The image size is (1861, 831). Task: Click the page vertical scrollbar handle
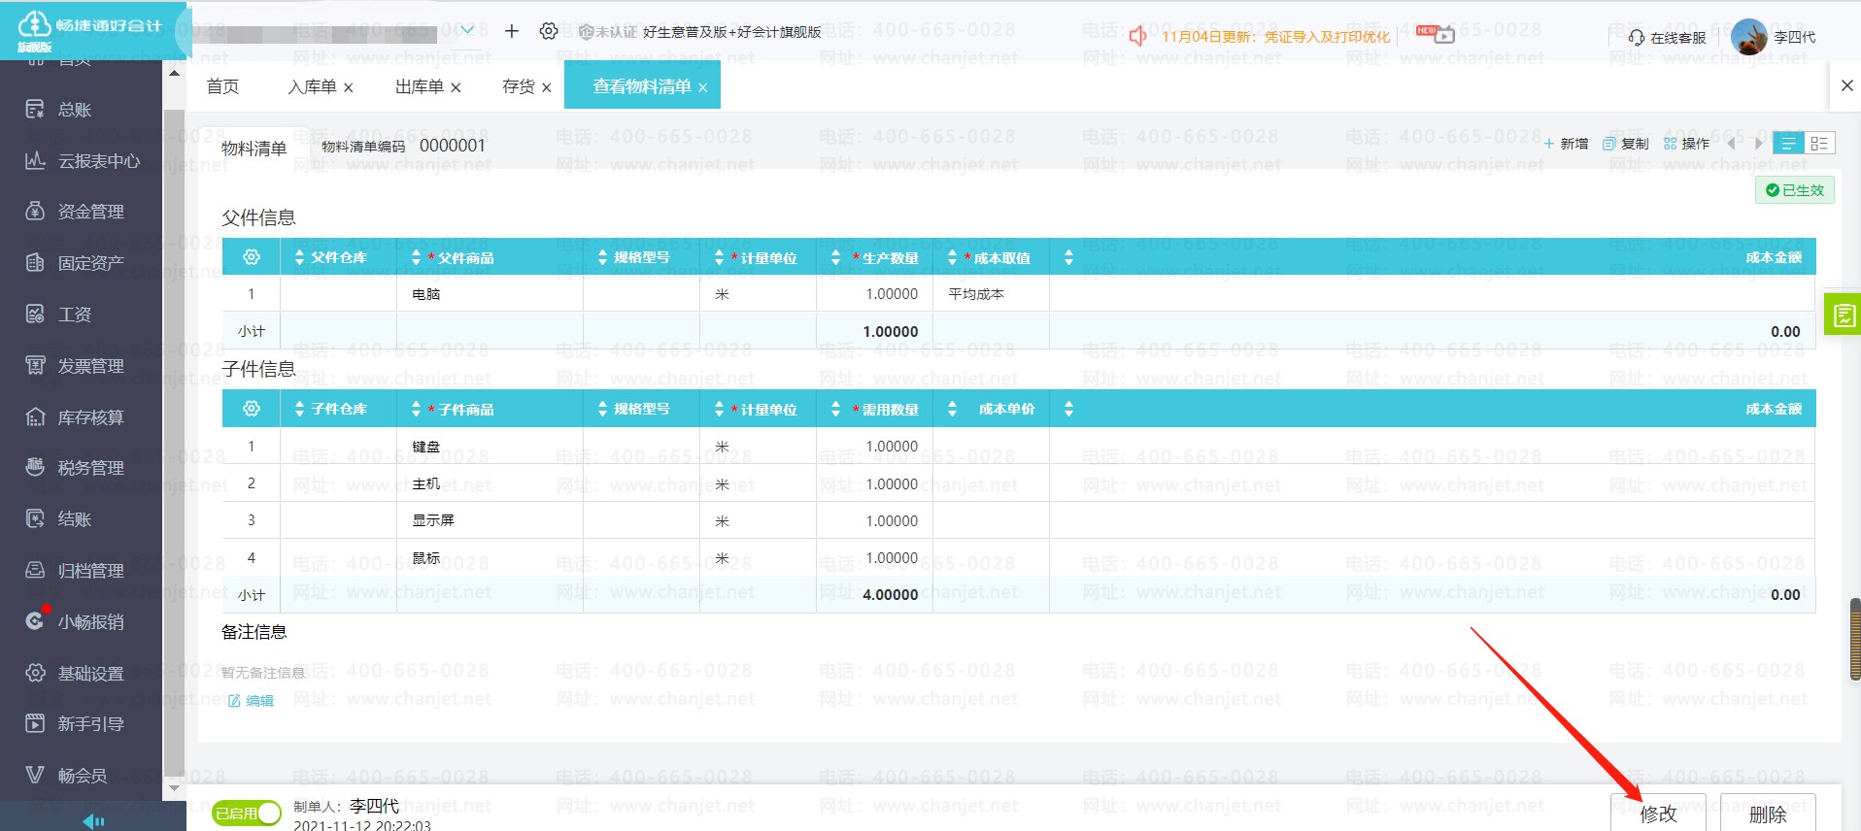[1855, 639]
